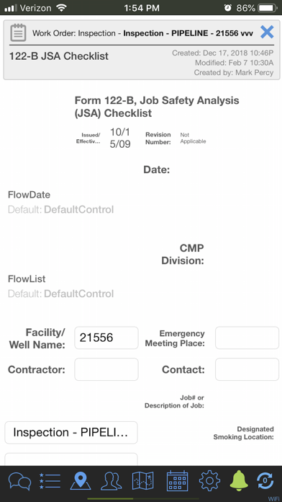The width and height of the screenshot is (282, 502).
Task: Tap the green notification bell
Action: click(239, 481)
